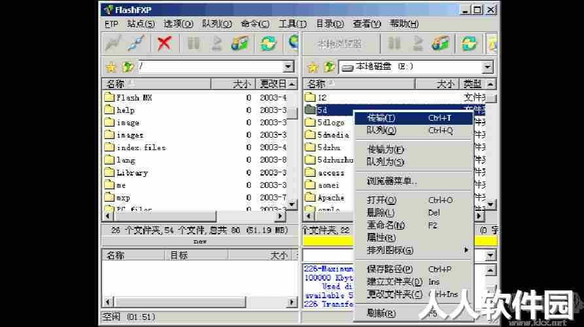Viewport: 584px width, 327px height.
Task: Select the access folder in right pane
Action: (329, 173)
